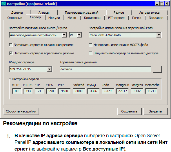The width and height of the screenshot is (171, 152).
Task: Click the Postgres port field 5432
Action: coord(137,91)
